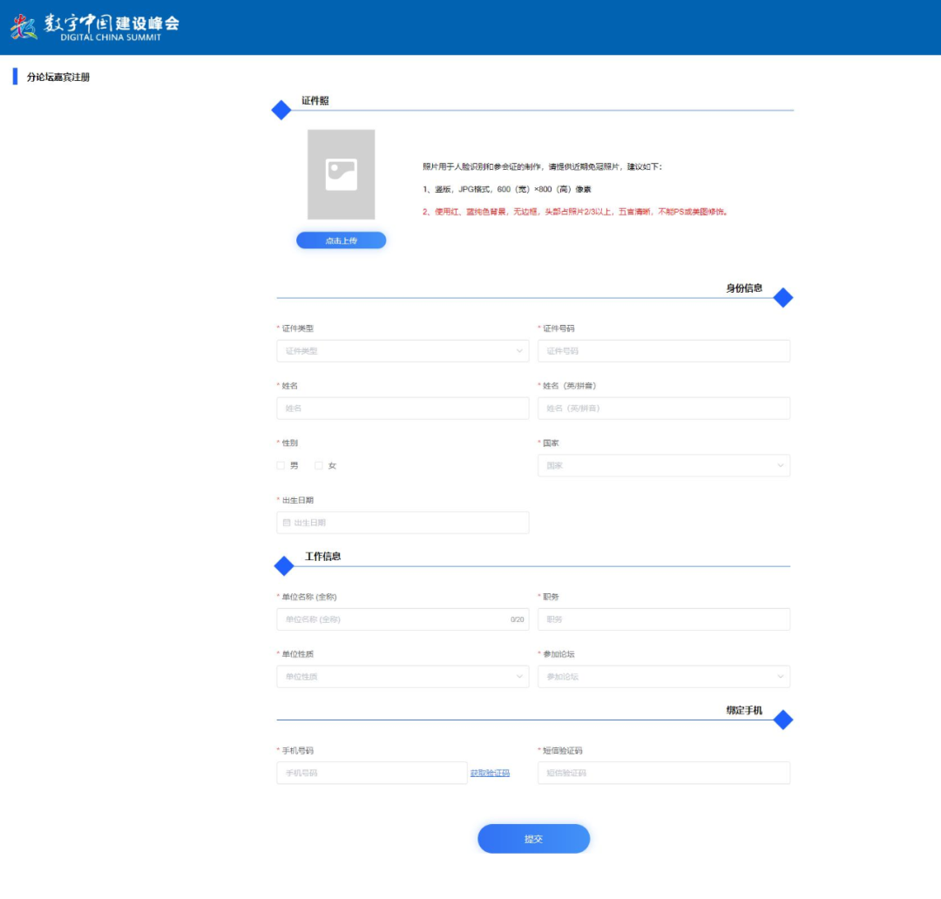Click the blue diamond beside 工作信息 heading
The height and width of the screenshot is (899, 941).
click(284, 566)
